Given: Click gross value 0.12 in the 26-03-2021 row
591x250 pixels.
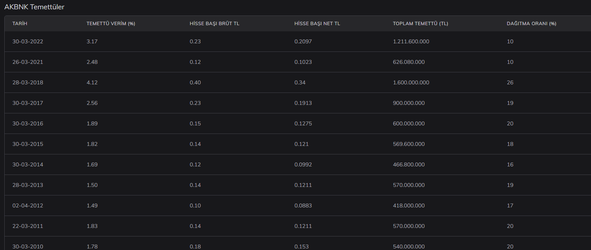Looking at the screenshot, I should point(195,62).
